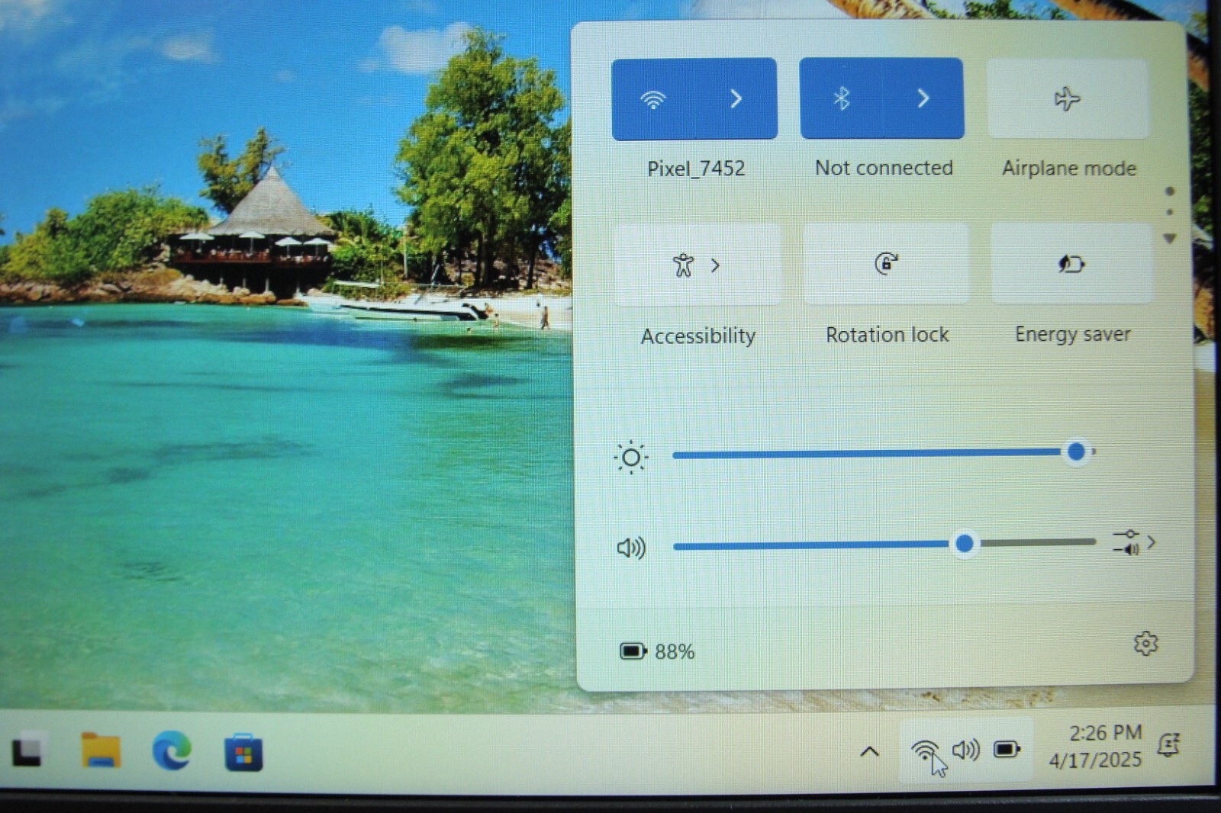Select a sound output device
This screenshot has height=813, width=1221.
(x=1135, y=543)
